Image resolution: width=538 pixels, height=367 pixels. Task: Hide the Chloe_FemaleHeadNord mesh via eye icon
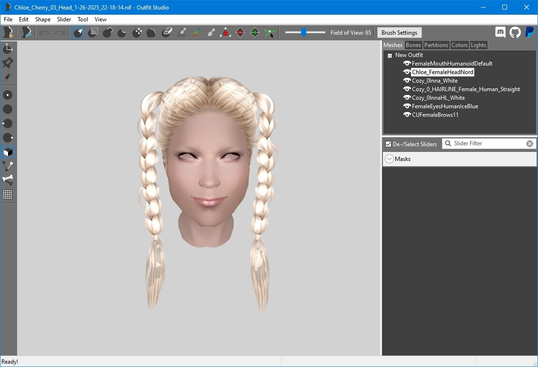[x=407, y=72]
